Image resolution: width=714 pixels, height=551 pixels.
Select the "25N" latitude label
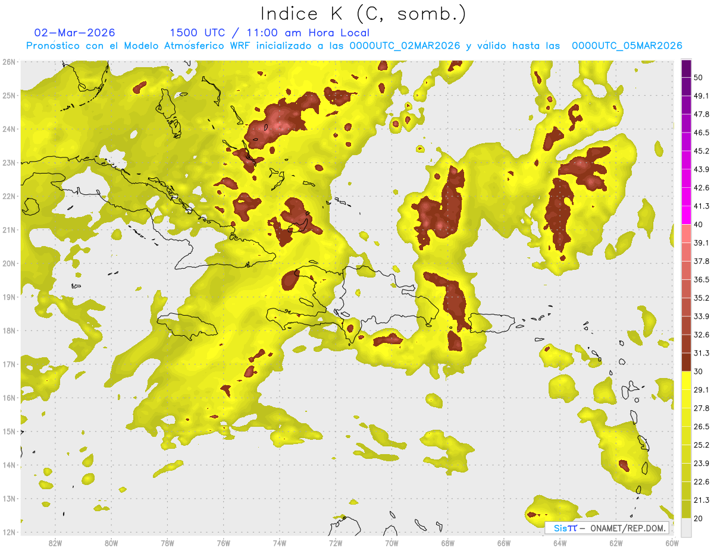pos(9,96)
